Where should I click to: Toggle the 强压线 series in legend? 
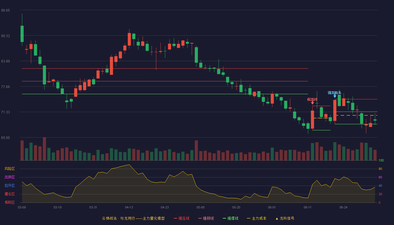click(182, 218)
